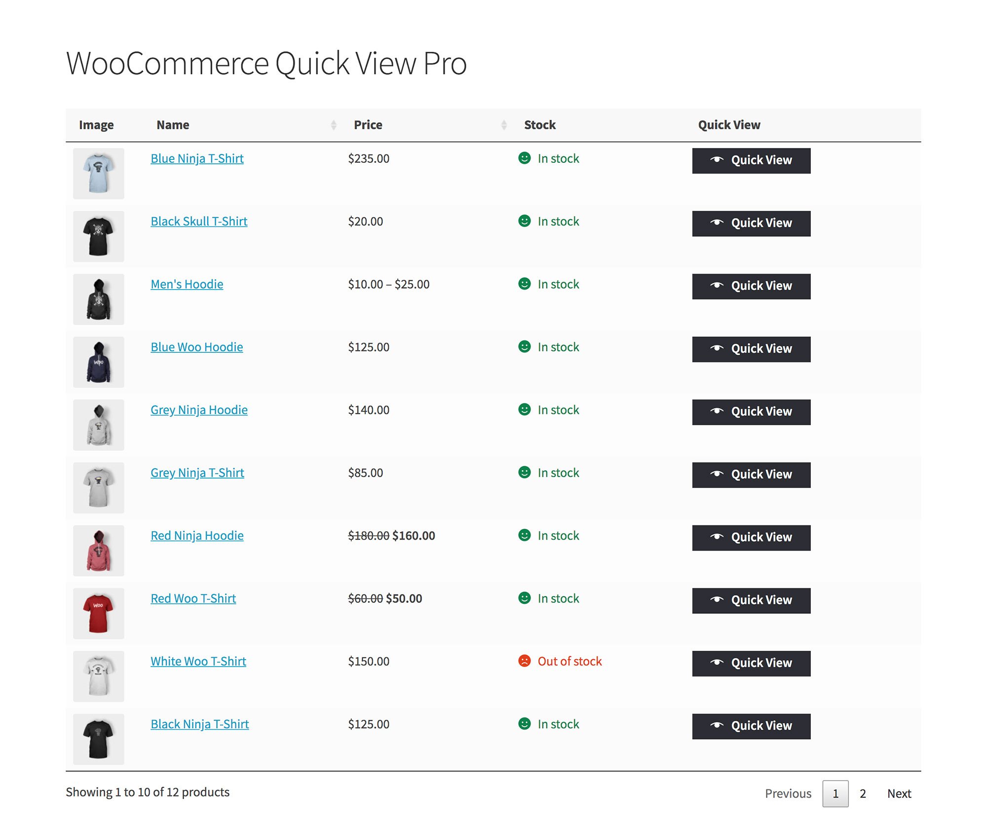Click green smiley icon in Grey Ninja Hoodie row

[x=524, y=409]
